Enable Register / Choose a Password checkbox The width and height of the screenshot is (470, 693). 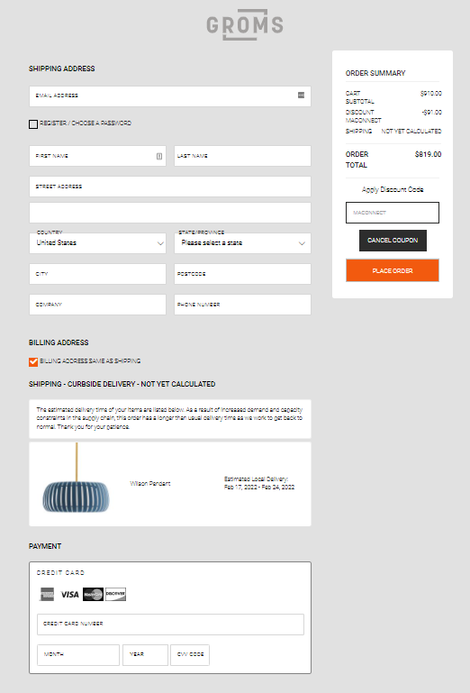pyautogui.click(x=33, y=124)
